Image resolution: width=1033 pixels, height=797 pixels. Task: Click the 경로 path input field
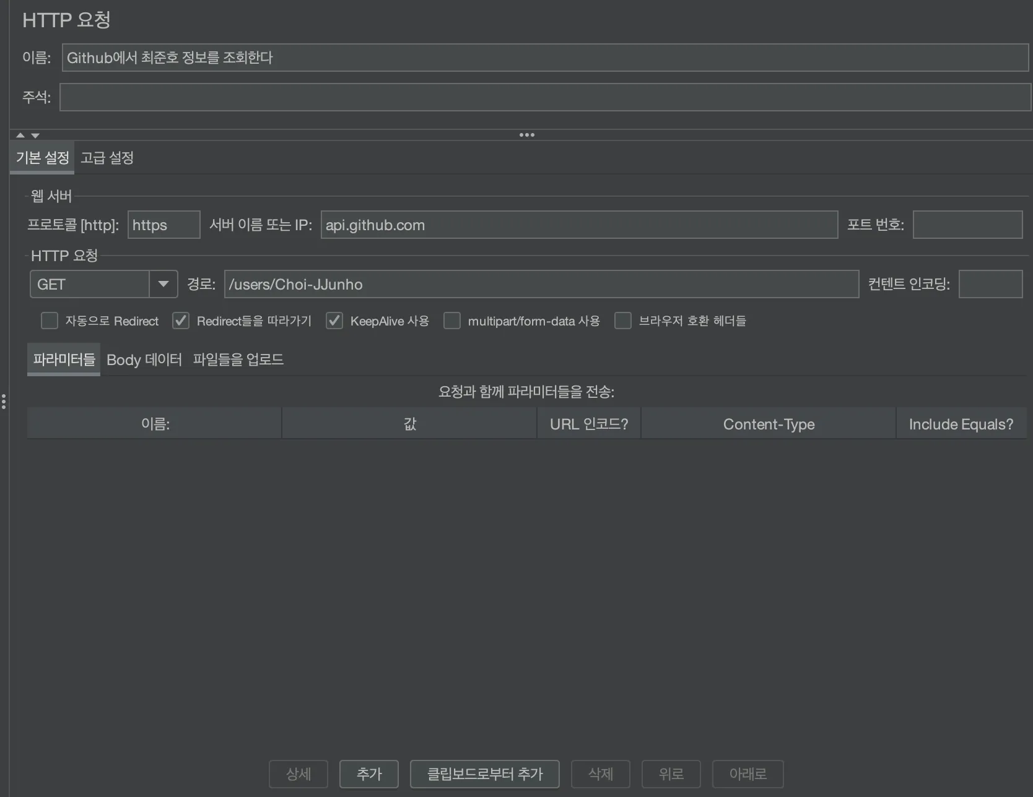click(541, 284)
